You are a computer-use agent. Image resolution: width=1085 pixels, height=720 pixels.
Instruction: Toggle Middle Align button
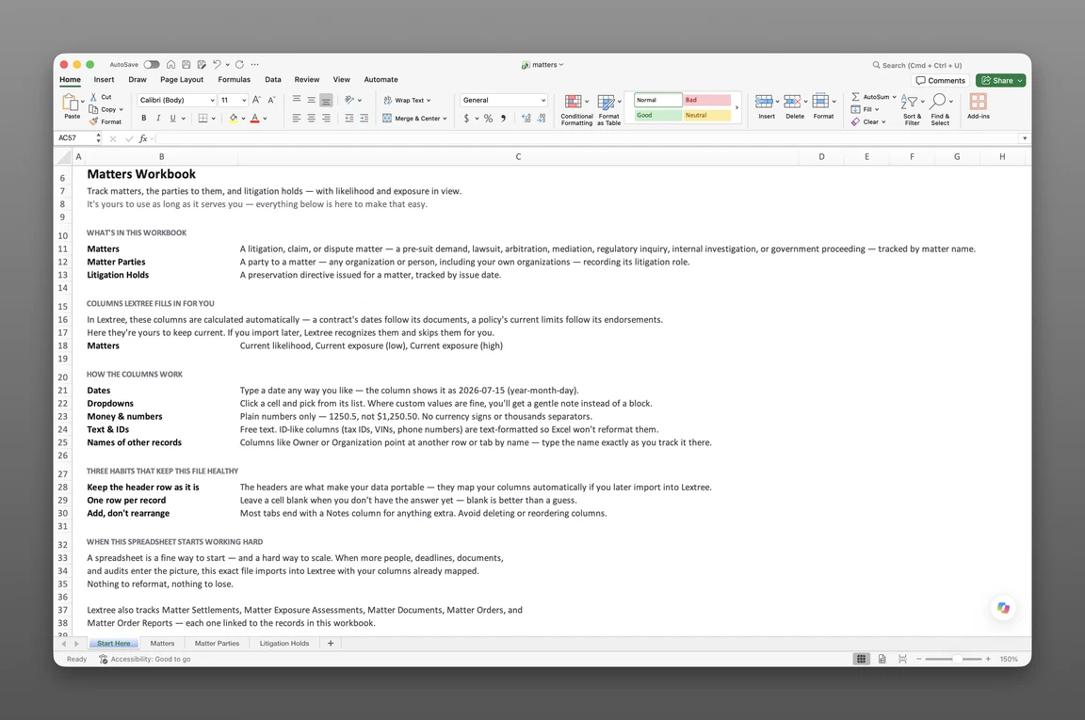coord(312,100)
